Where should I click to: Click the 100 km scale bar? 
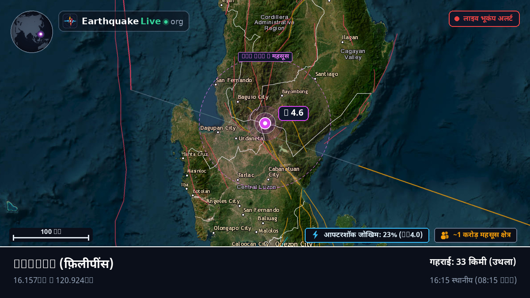[x=51, y=235]
